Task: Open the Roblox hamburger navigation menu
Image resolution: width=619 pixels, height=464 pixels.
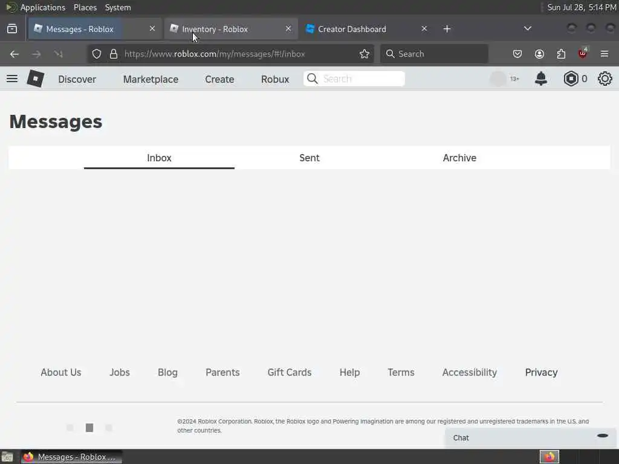Action: (x=12, y=79)
